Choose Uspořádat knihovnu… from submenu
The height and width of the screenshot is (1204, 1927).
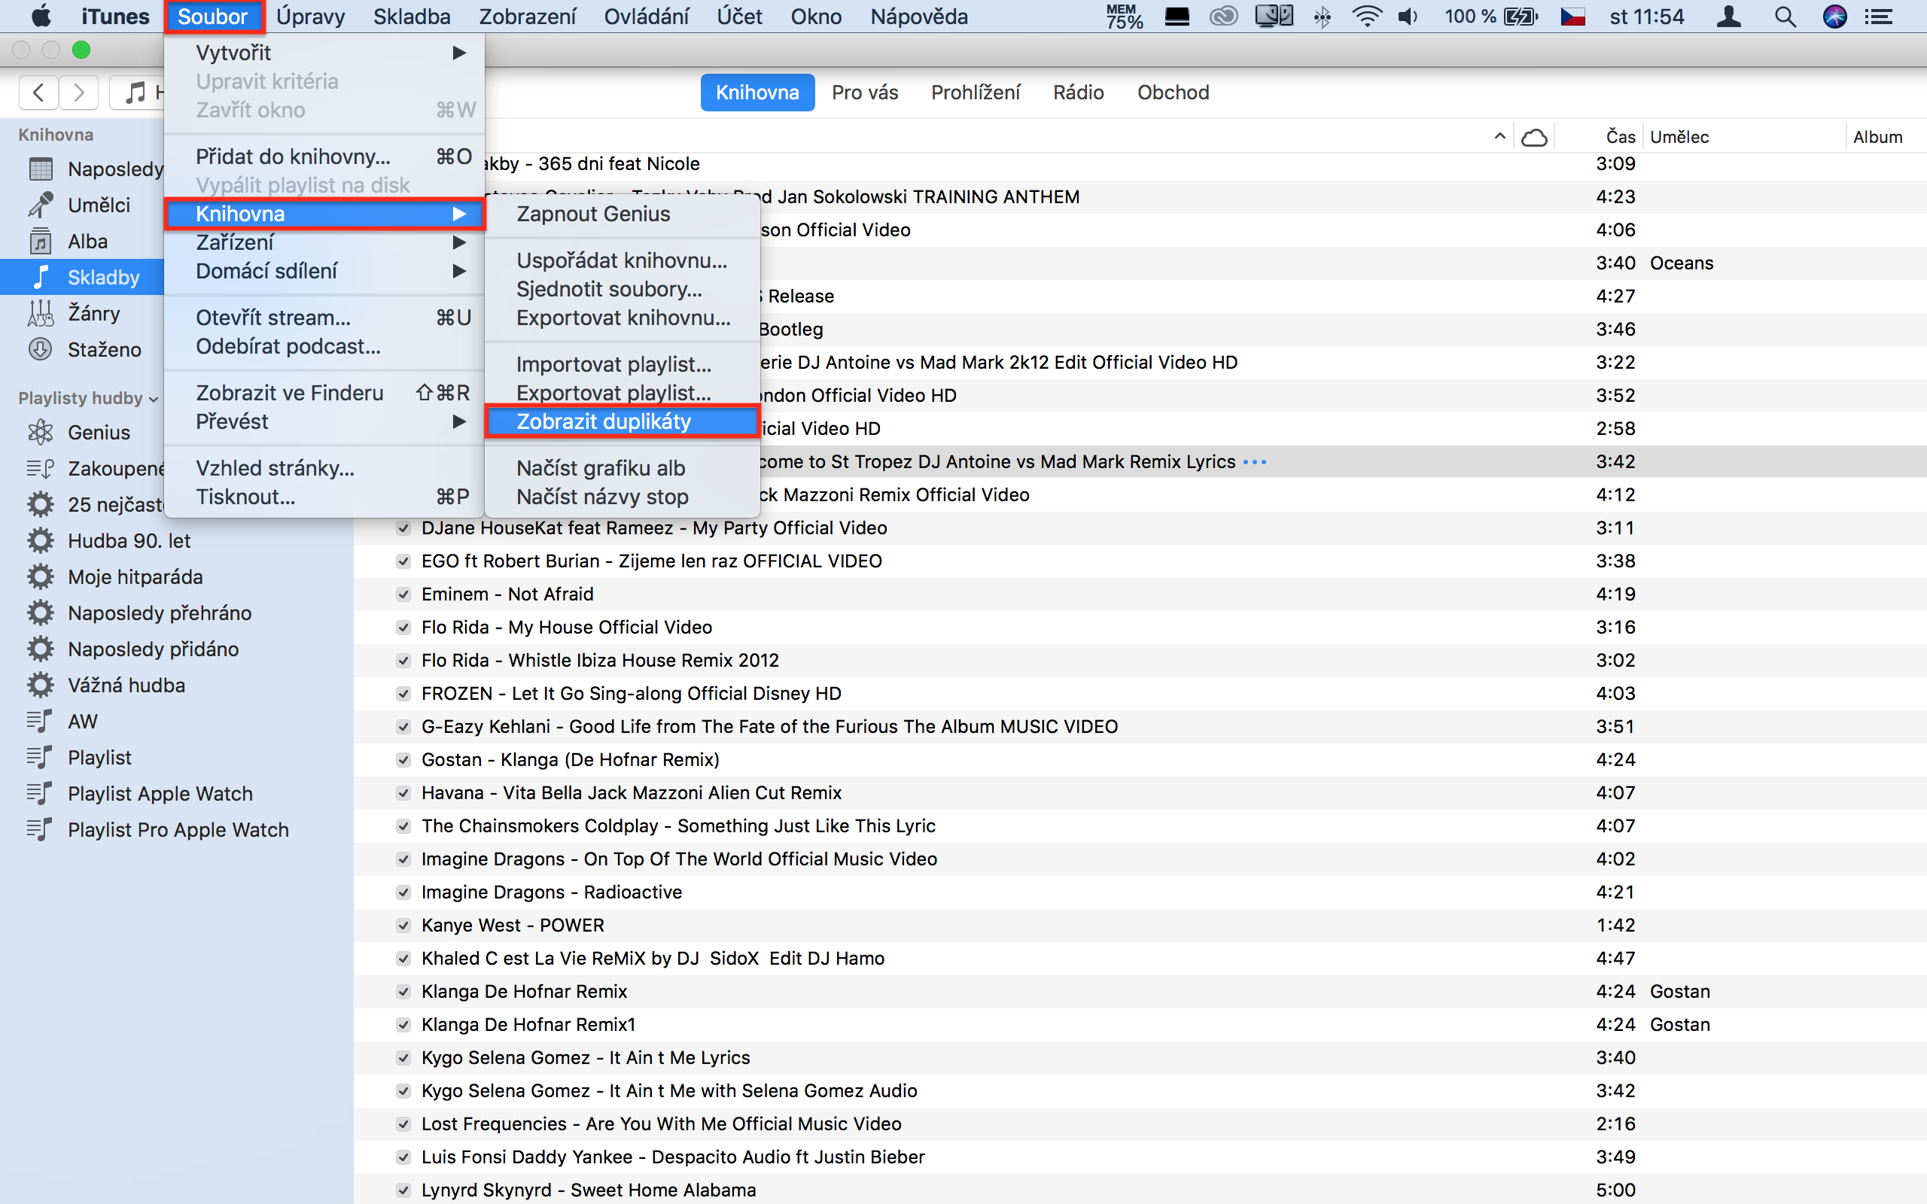pyautogui.click(x=622, y=260)
